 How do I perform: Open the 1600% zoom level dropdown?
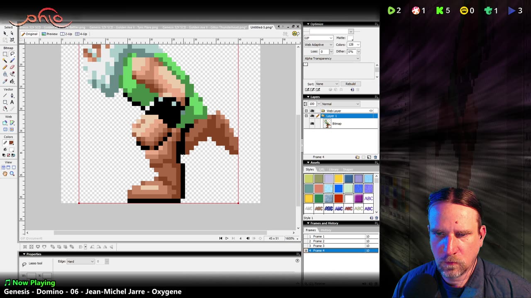[x=291, y=238]
